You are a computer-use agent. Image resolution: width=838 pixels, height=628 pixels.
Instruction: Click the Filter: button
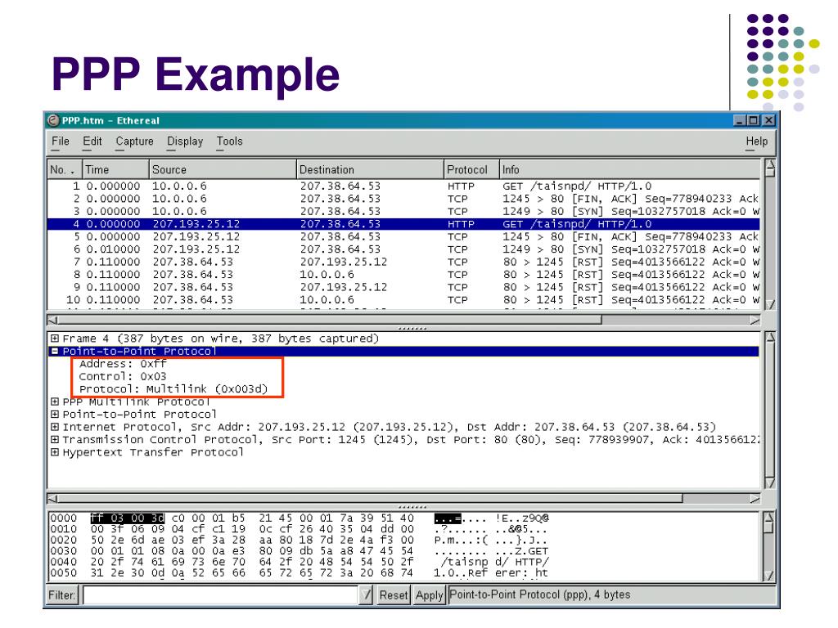(62, 595)
